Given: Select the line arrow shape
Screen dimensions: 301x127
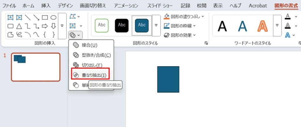Looking at the screenshot, I should tap(36, 17).
